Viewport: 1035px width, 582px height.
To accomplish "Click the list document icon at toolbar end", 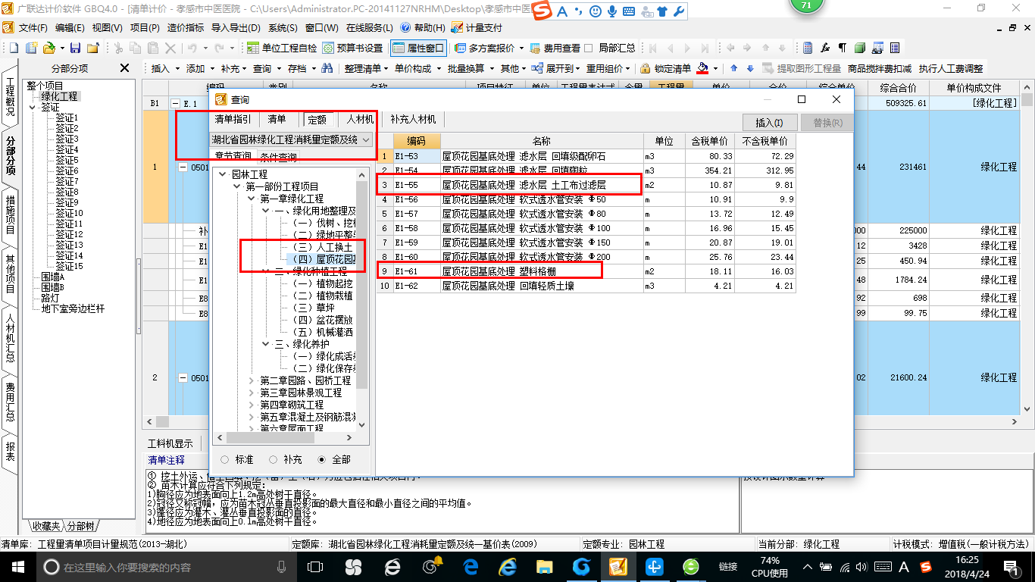I will (895, 48).
